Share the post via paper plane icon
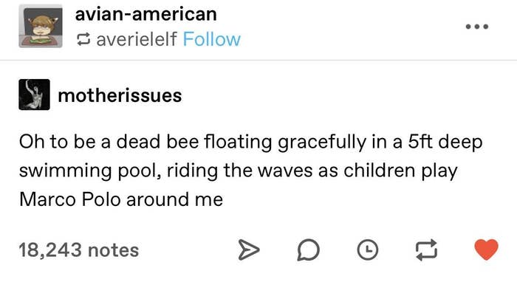517x282 pixels. click(x=249, y=250)
